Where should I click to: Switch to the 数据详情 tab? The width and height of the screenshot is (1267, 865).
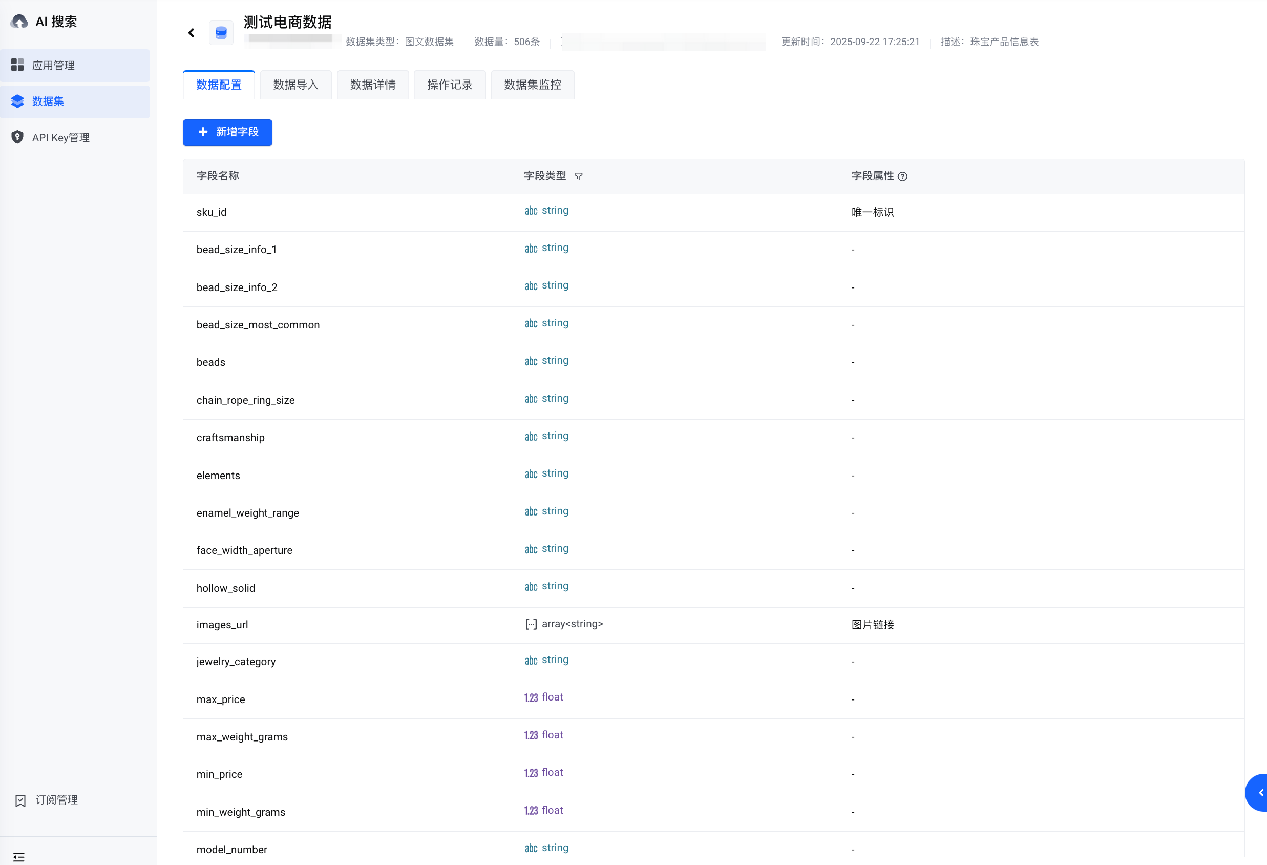coord(373,85)
